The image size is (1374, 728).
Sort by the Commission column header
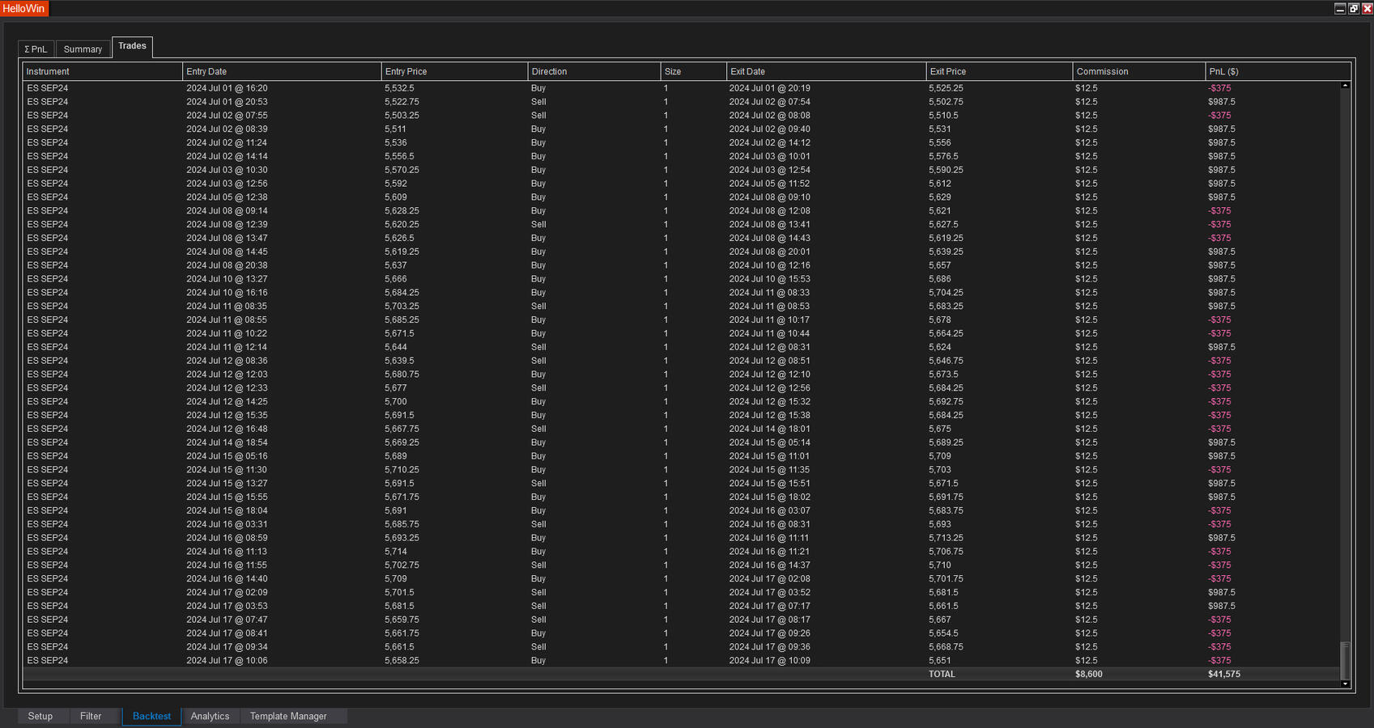pos(1102,72)
